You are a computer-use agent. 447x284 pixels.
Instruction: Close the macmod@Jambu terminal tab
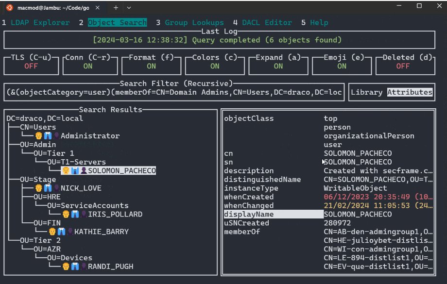pos(98,8)
